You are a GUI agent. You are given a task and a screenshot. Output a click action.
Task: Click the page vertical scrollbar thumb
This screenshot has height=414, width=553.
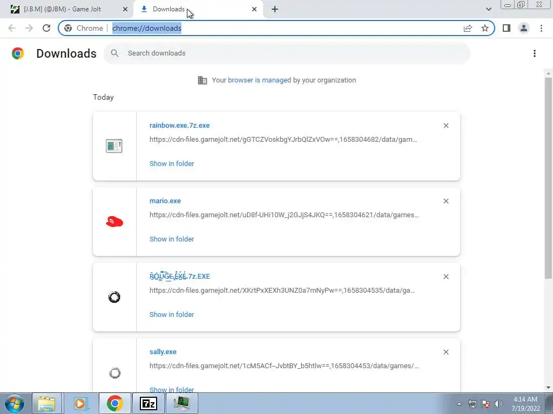coord(548,178)
